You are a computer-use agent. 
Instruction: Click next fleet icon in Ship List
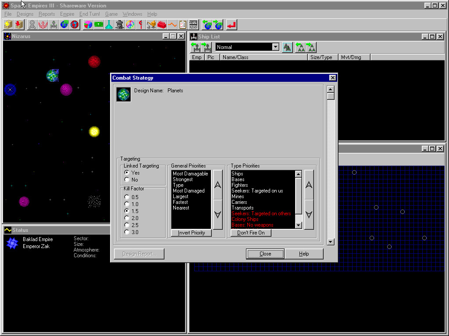(311, 47)
